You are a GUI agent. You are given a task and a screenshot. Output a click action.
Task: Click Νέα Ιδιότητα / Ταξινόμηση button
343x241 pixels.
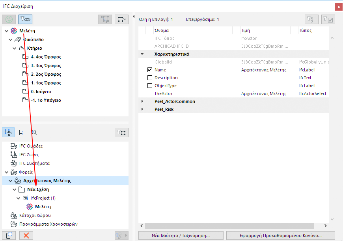[181, 235]
